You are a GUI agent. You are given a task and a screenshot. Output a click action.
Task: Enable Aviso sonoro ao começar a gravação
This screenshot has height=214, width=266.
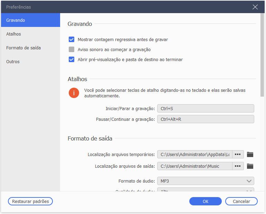click(x=72, y=49)
